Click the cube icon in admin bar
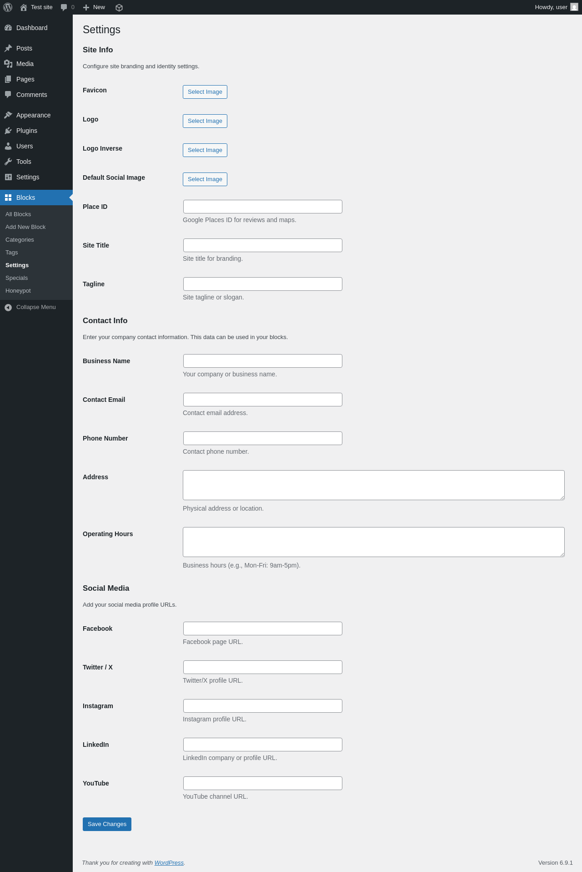The width and height of the screenshot is (582, 872). 119,7
